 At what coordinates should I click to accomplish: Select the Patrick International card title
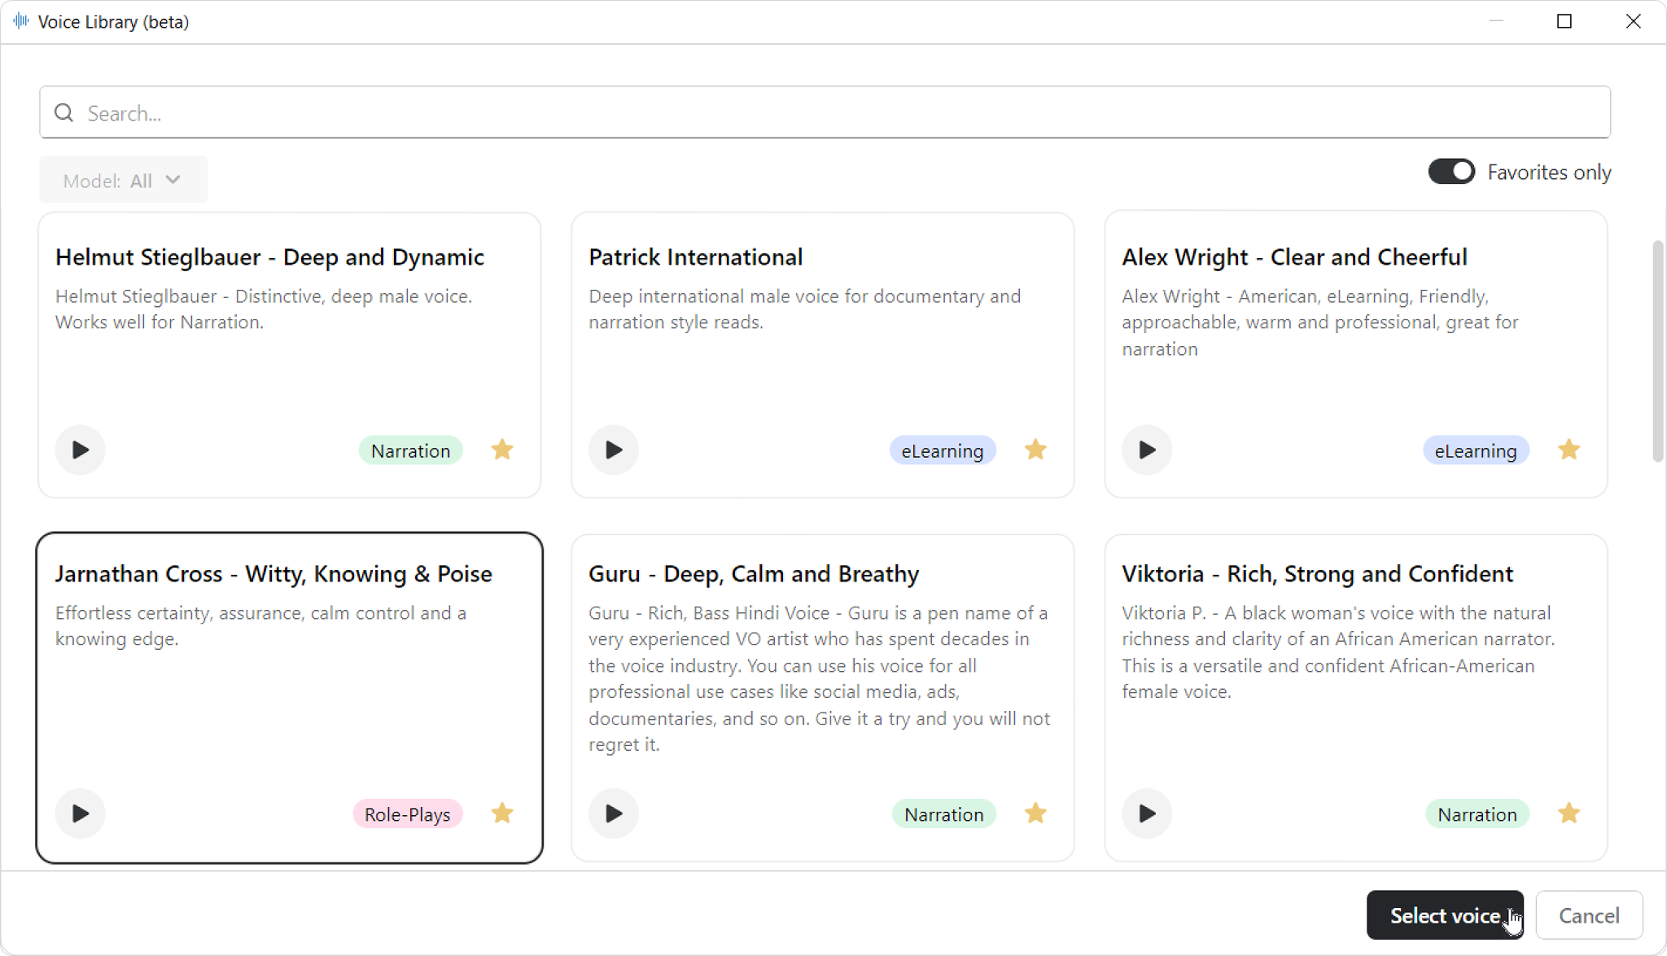tap(695, 257)
